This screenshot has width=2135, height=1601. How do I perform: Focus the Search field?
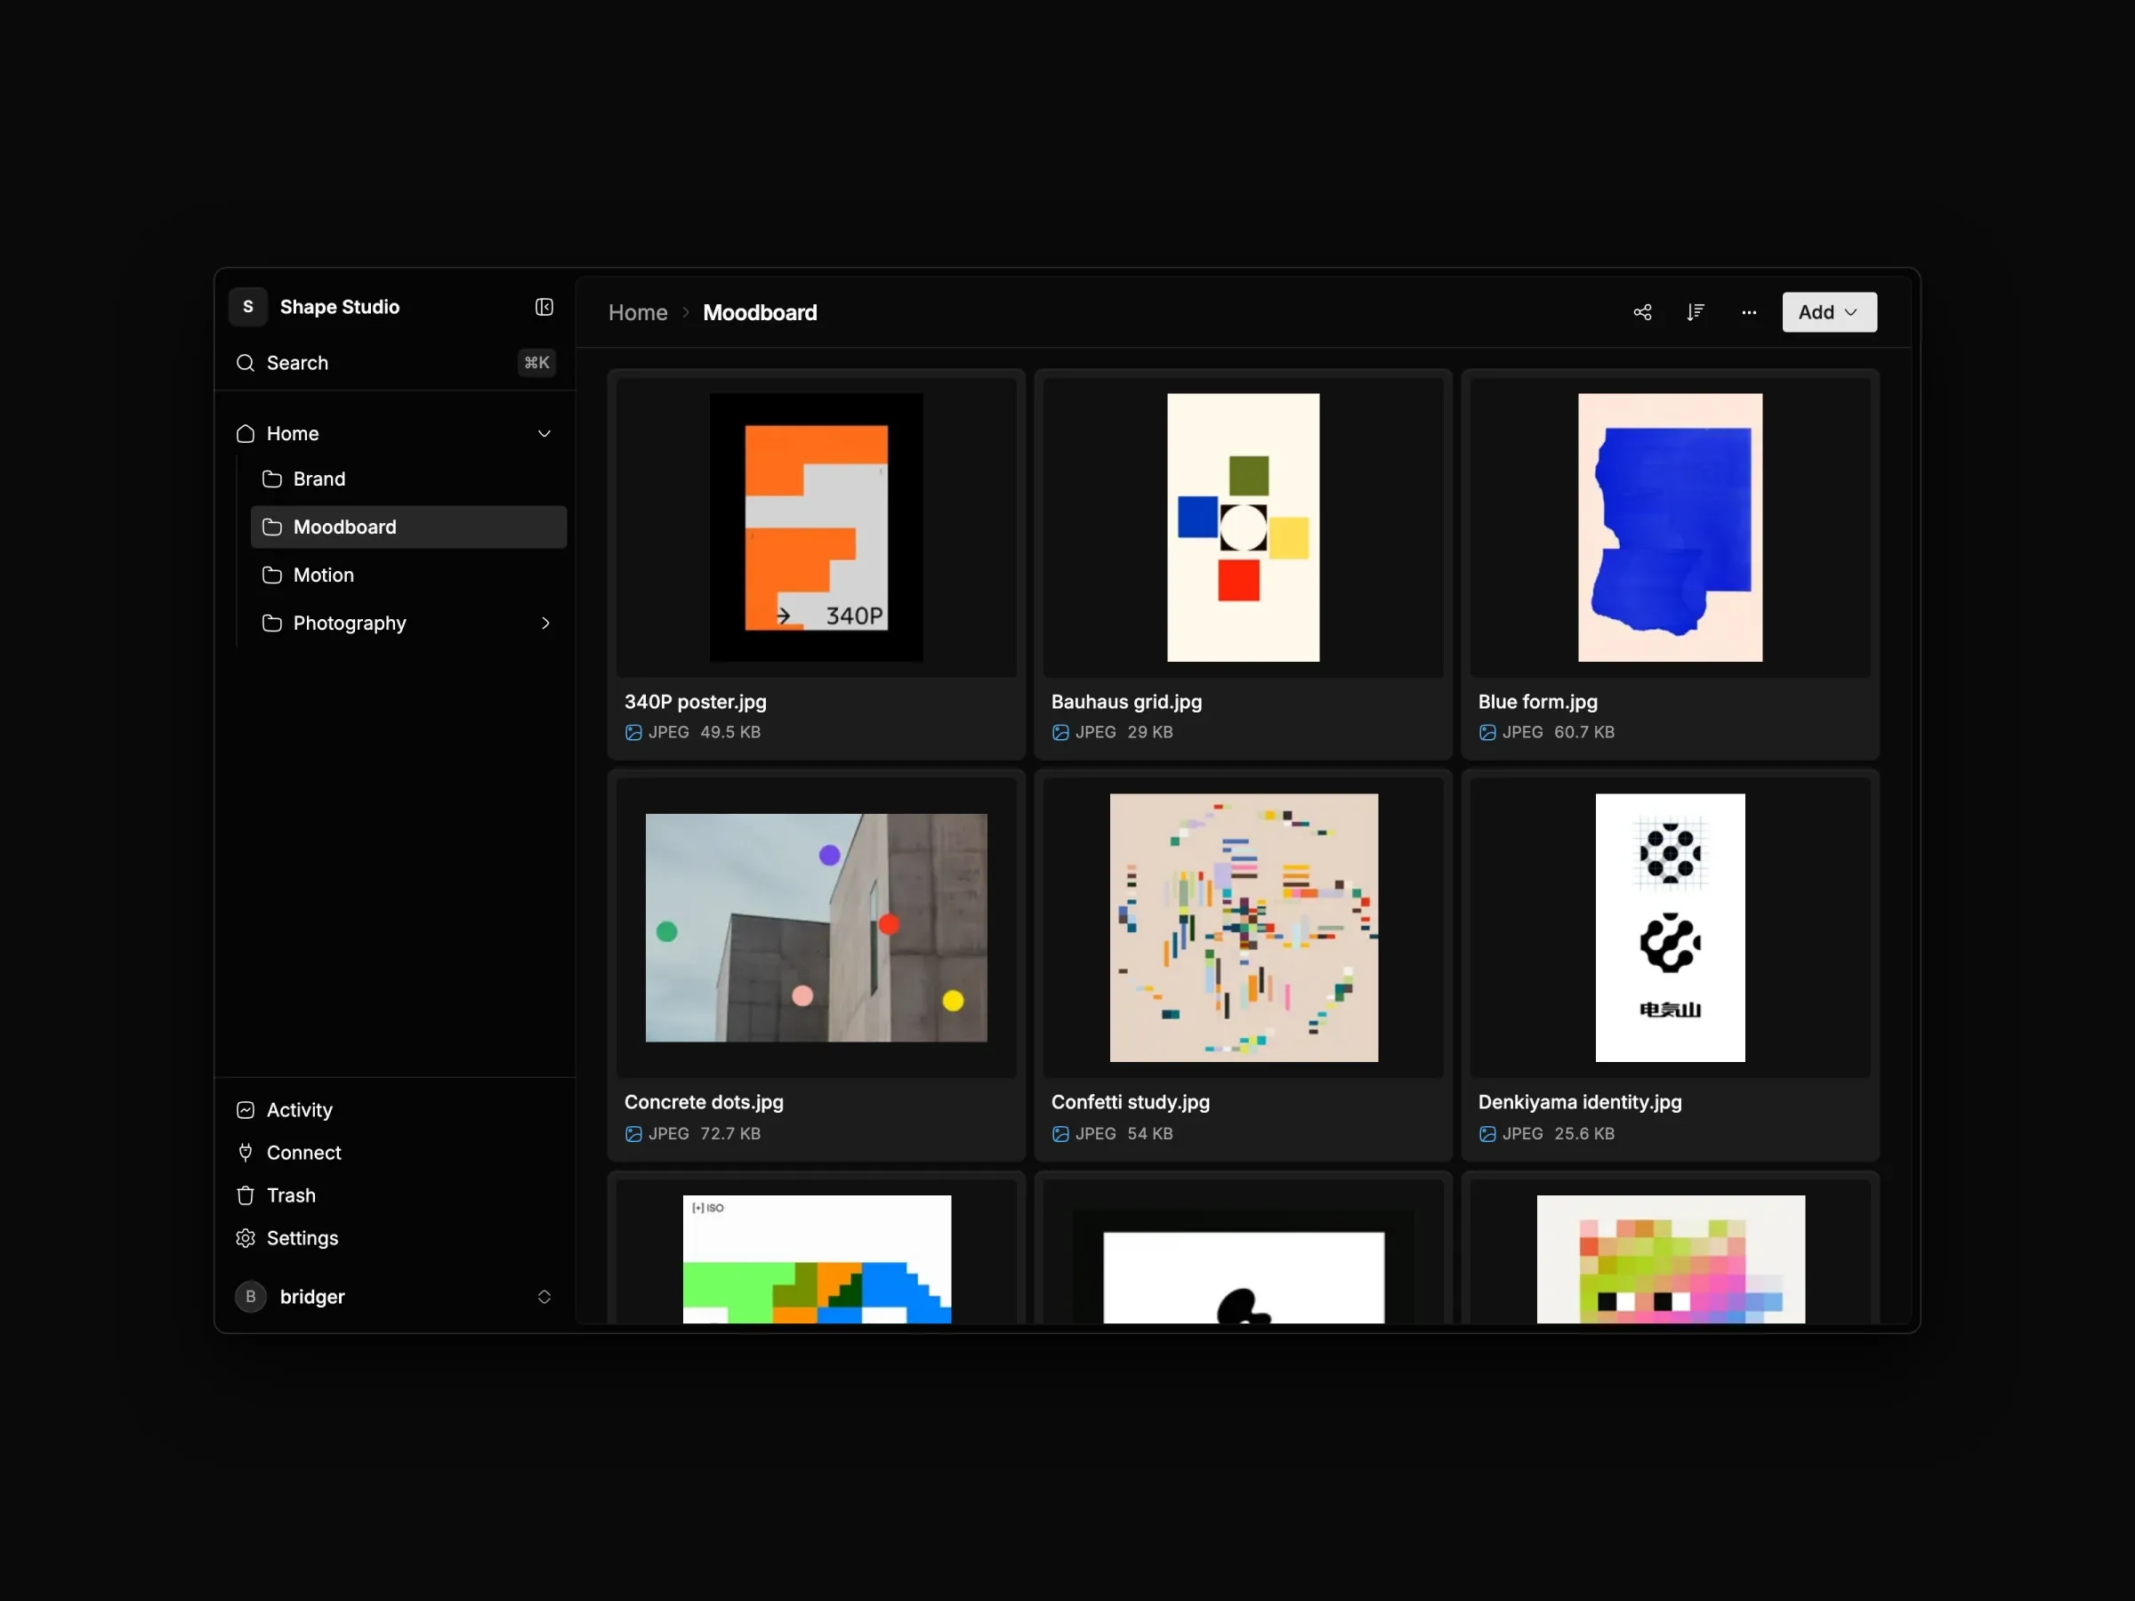pyautogui.click(x=396, y=363)
